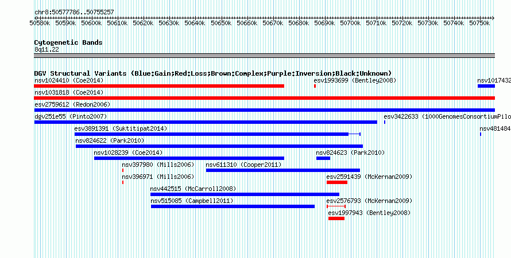The height and width of the screenshot is (258, 511).
Task: Click the 50720k ruler position
Action: pyautogui.click(x=402, y=23)
